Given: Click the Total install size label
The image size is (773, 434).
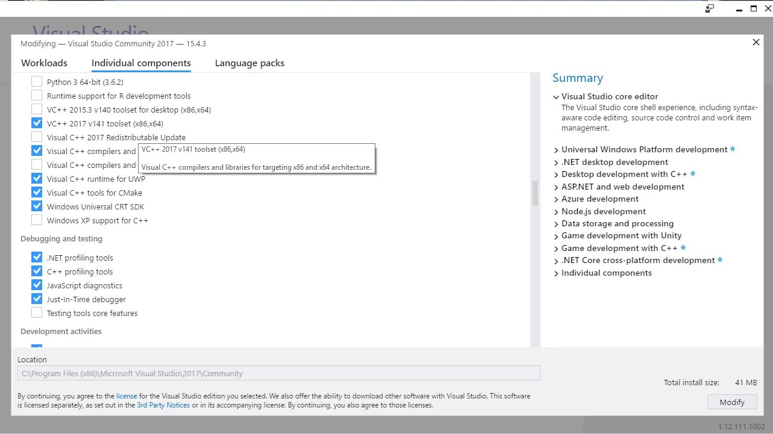Looking at the screenshot, I should point(692,383).
